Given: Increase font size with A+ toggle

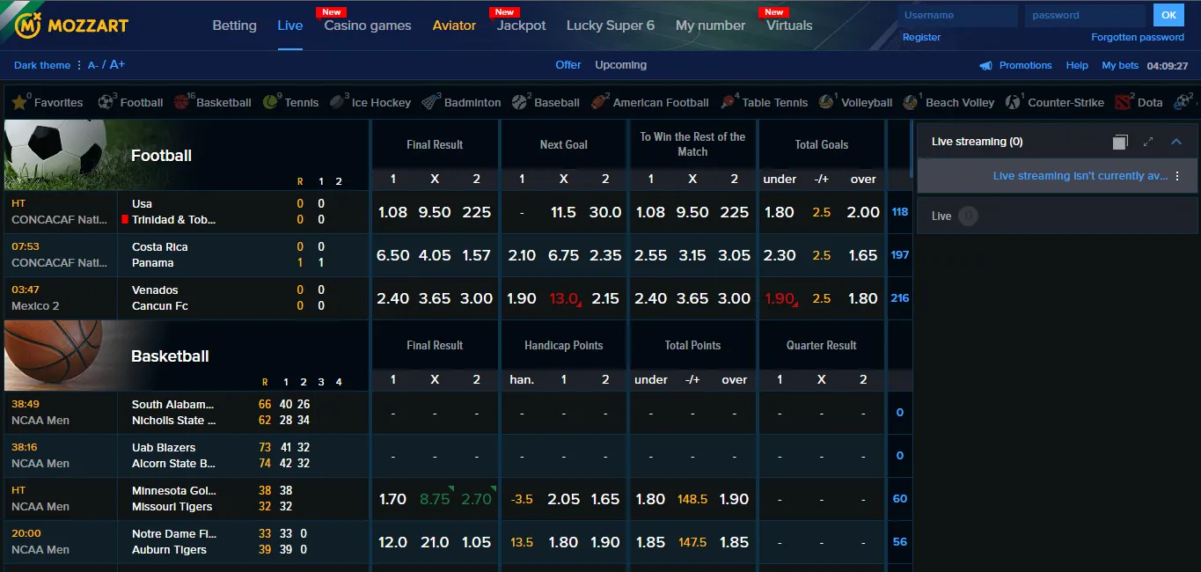Looking at the screenshot, I should click(x=117, y=64).
